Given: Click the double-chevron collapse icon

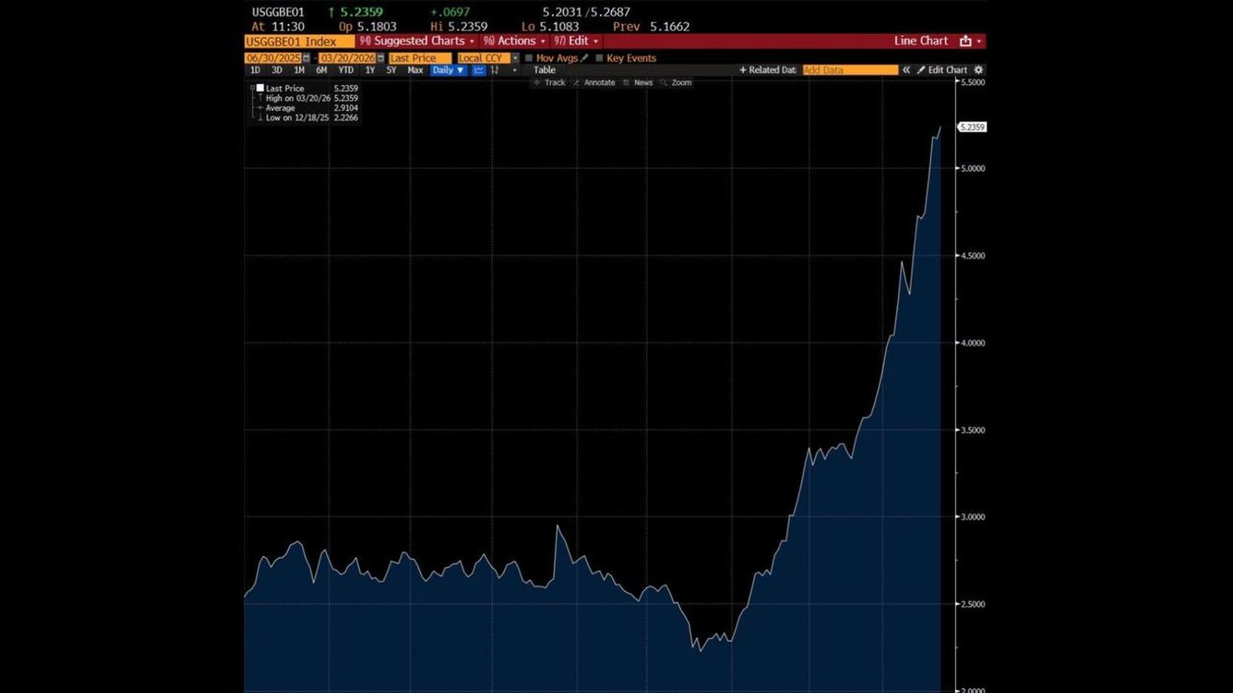Looking at the screenshot, I should 907,70.
